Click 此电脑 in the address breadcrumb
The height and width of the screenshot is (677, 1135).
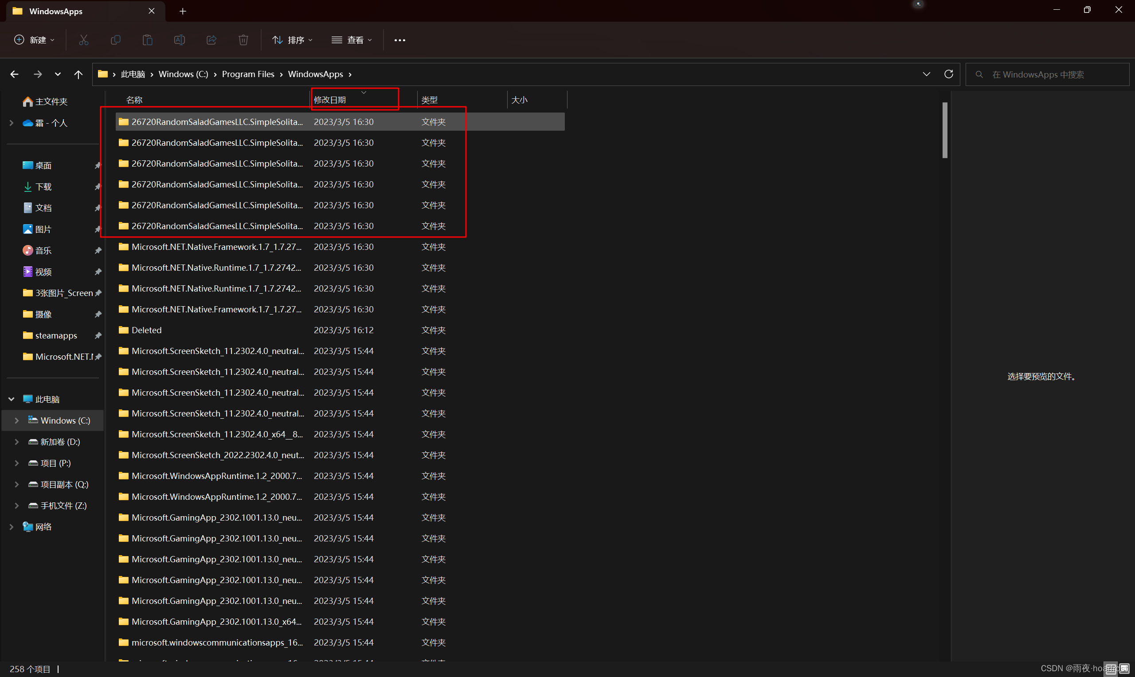(133, 74)
